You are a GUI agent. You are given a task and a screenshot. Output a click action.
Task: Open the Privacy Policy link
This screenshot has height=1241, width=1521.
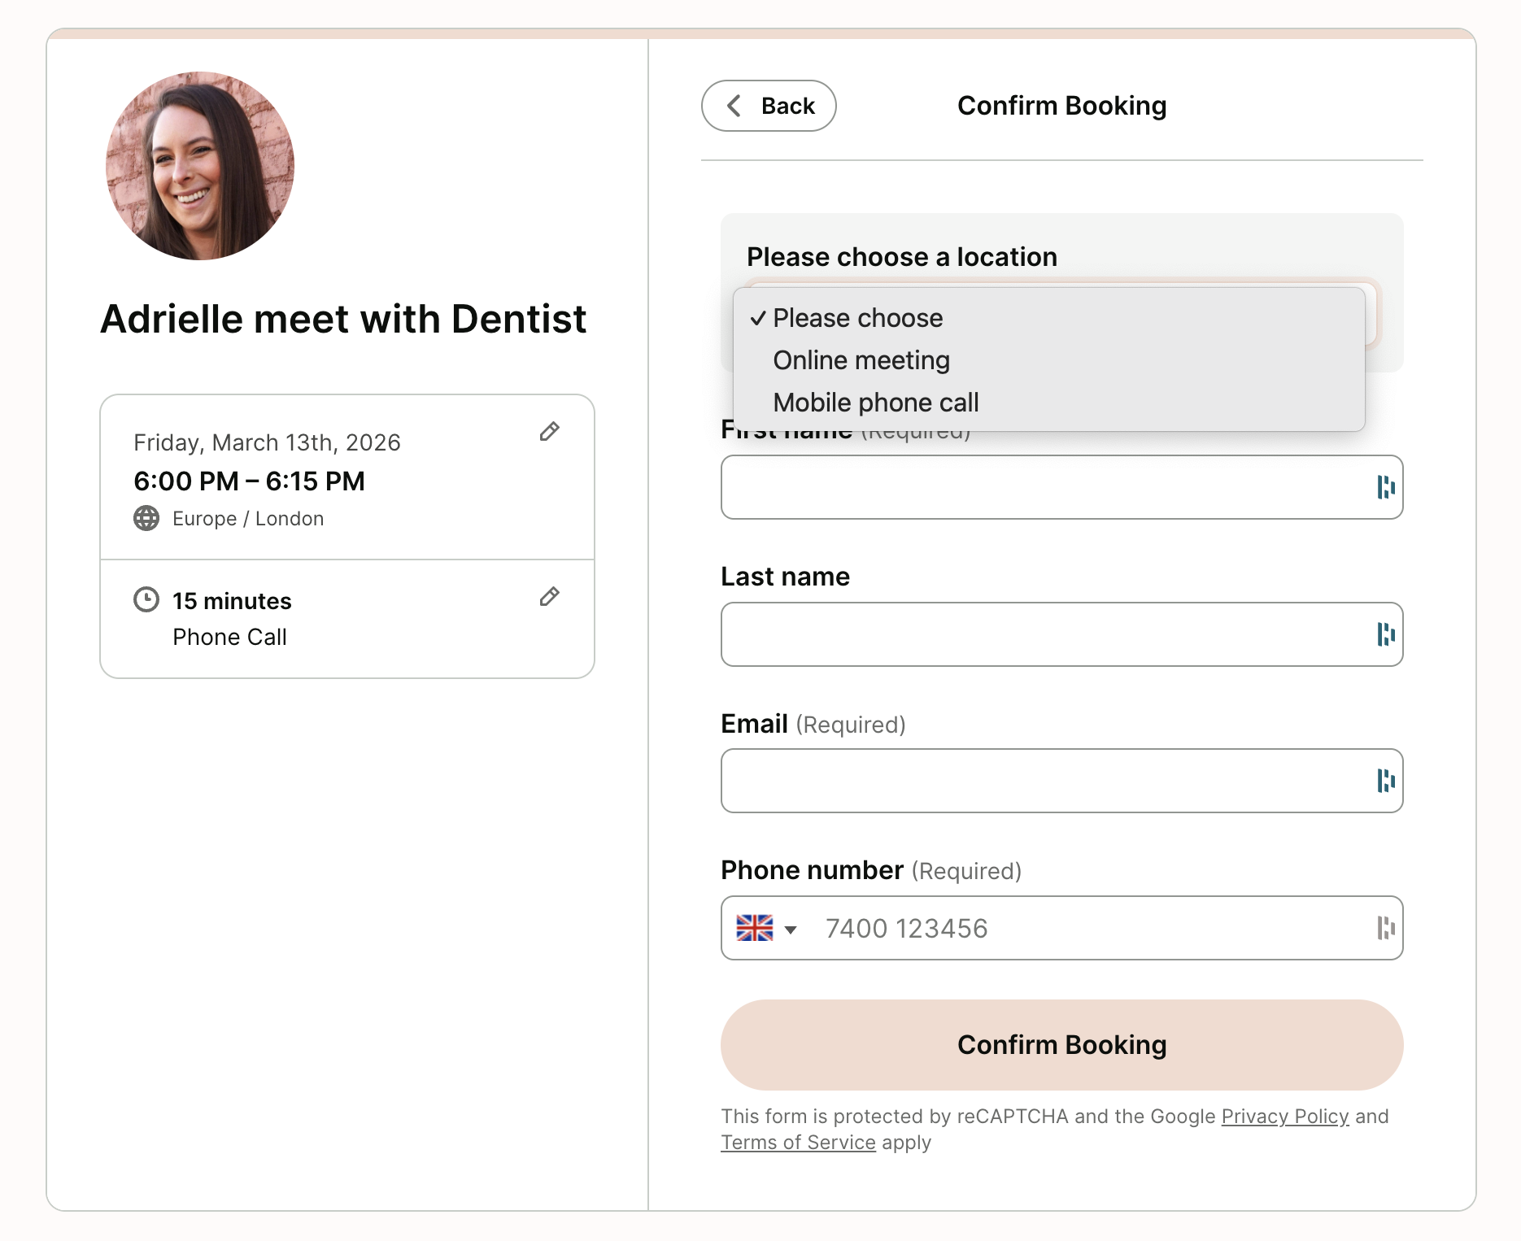(1283, 1117)
